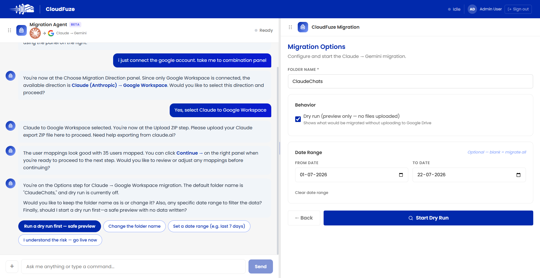The height and width of the screenshot is (278, 540).
Task: Click bot avatar beside Options step message
Action: (10, 183)
